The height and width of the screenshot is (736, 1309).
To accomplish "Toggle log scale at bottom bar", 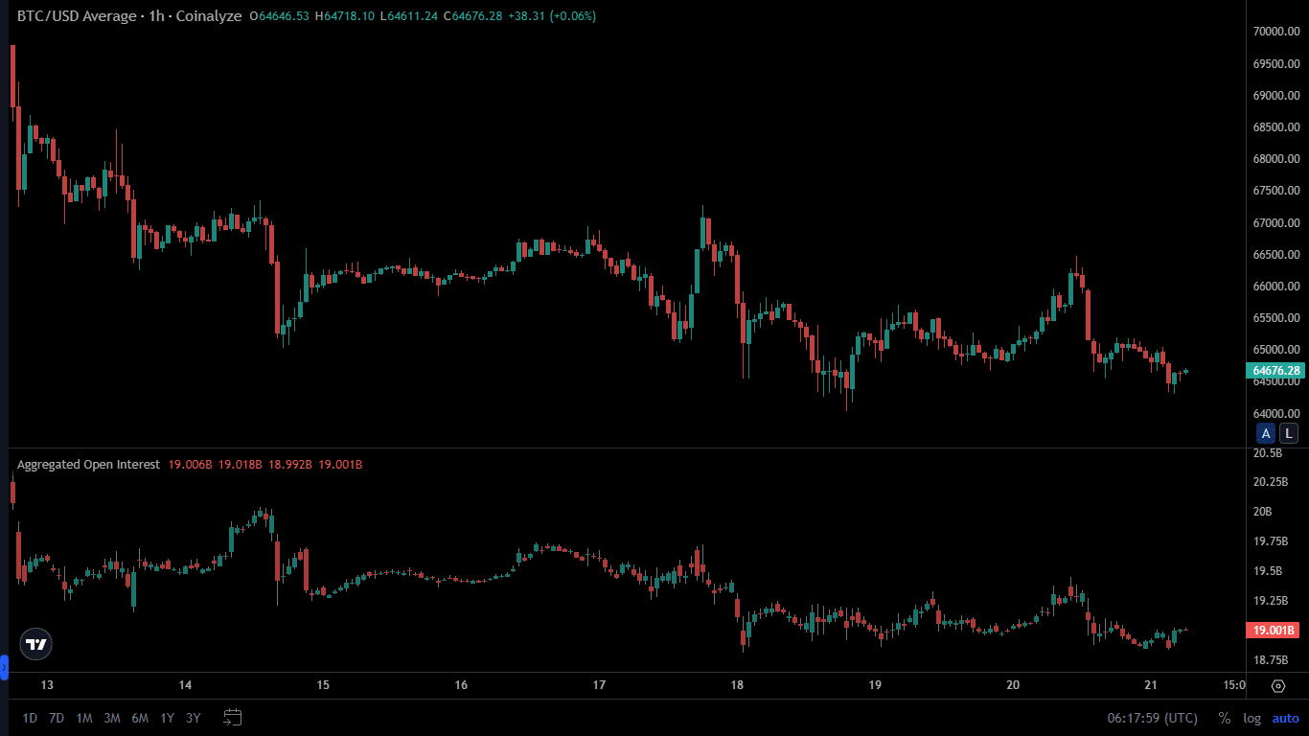I will [1252, 718].
